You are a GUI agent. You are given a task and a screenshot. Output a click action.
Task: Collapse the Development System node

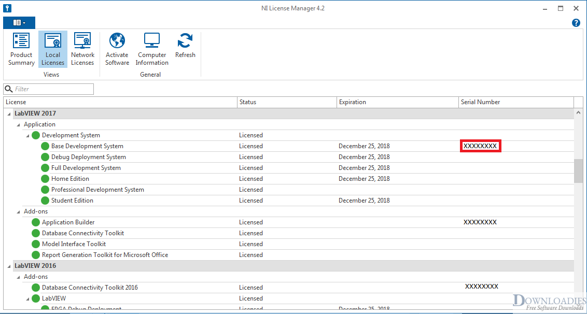click(x=27, y=135)
